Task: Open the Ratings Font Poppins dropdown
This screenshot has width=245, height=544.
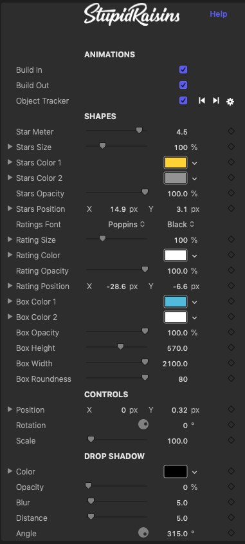Action: click(126, 225)
